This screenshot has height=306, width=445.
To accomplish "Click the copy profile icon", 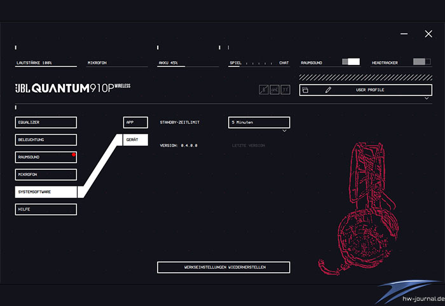I will coord(305,90).
